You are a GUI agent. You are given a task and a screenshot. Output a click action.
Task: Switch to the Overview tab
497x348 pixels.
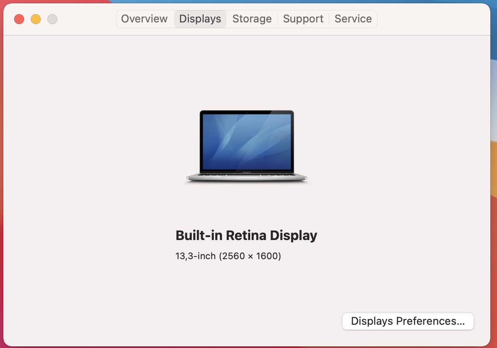pos(144,19)
